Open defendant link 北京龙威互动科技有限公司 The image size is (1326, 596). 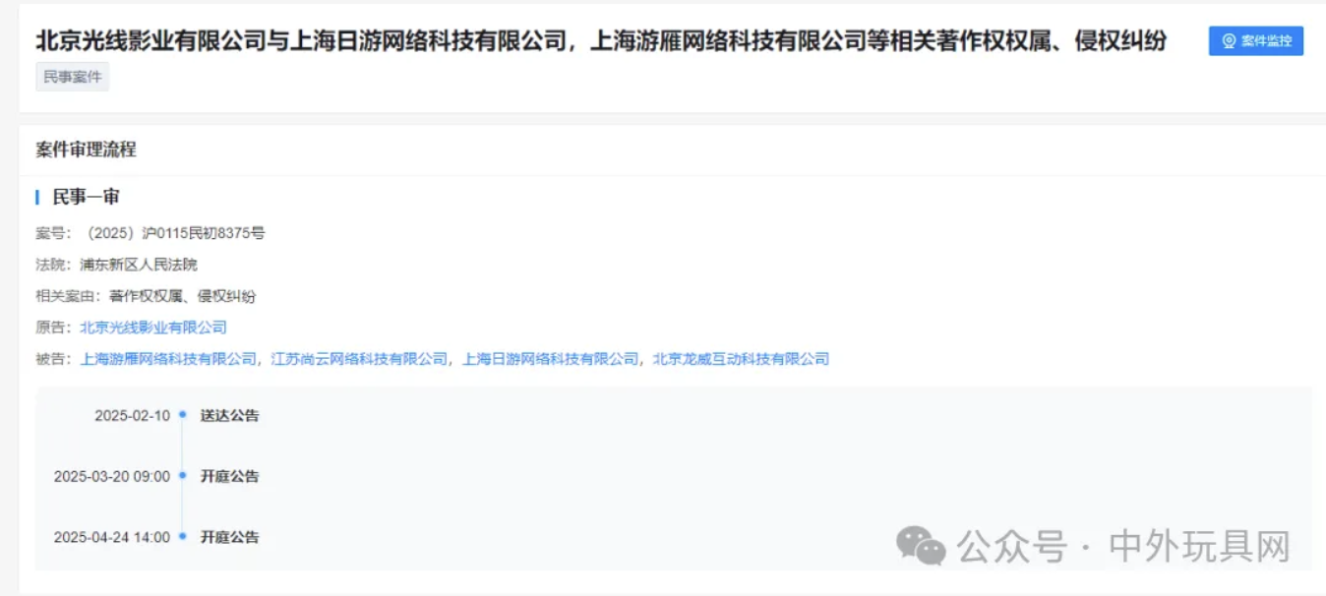point(742,359)
